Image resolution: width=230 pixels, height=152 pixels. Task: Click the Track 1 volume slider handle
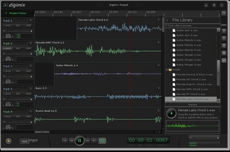coord(31,31)
